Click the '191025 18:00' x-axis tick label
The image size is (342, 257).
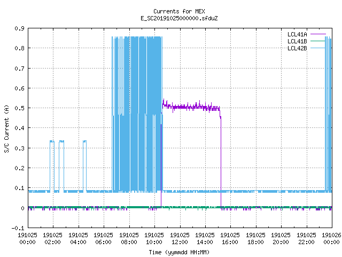coord(255,239)
